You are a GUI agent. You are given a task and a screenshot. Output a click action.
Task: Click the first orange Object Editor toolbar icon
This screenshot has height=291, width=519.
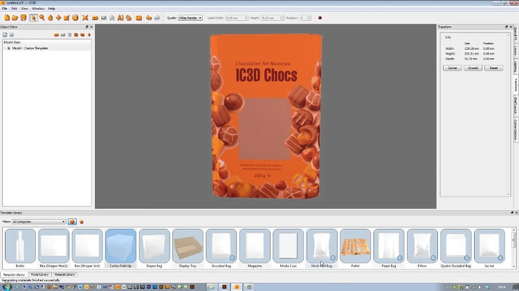(56, 35)
